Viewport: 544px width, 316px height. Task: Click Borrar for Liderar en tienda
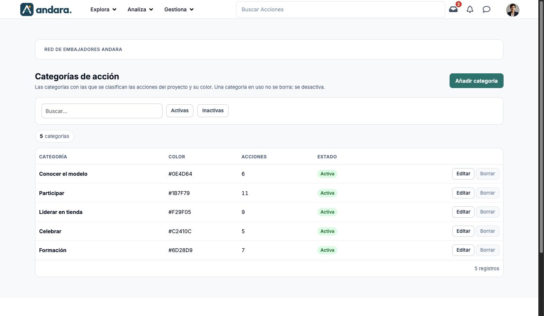tap(488, 212)
